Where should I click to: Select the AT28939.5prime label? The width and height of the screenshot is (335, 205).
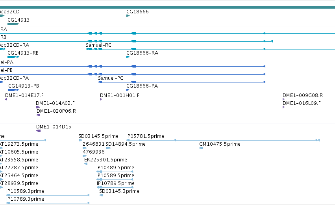coord(19,184)
